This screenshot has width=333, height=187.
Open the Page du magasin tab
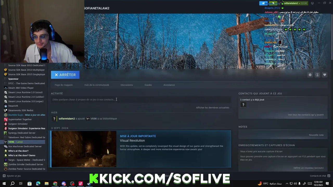tap(64, 85)
